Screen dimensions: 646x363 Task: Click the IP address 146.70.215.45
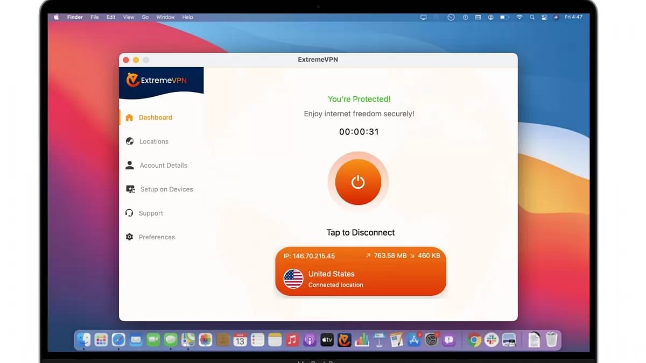tap(310, 256)
